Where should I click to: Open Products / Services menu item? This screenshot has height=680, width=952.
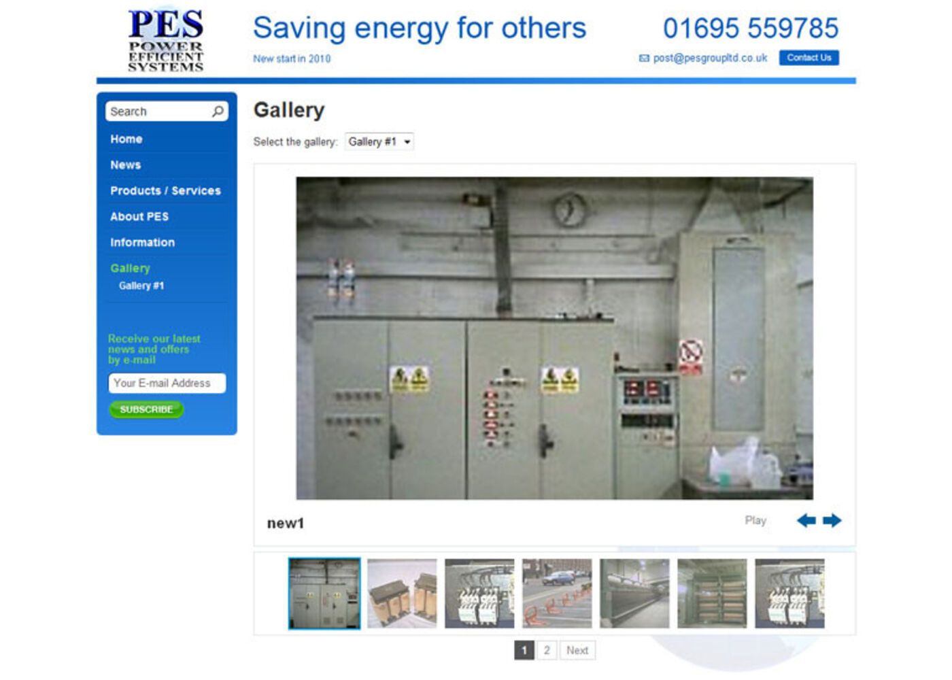[165, 190]
